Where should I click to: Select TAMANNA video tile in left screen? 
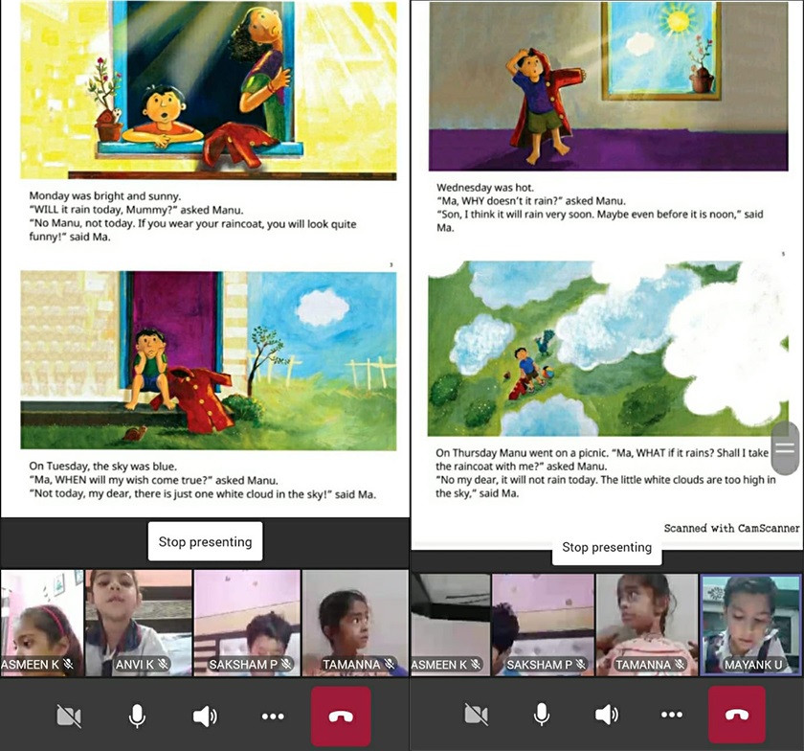(x=355, y=624)
